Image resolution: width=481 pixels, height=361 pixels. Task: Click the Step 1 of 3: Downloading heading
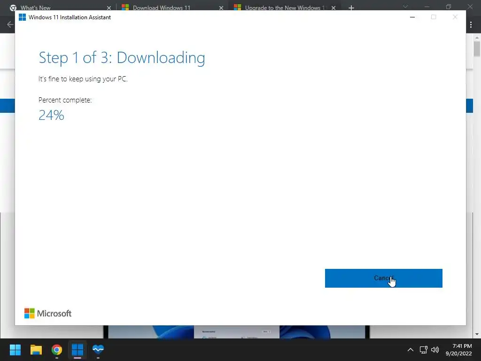click(x=122, y=58)
